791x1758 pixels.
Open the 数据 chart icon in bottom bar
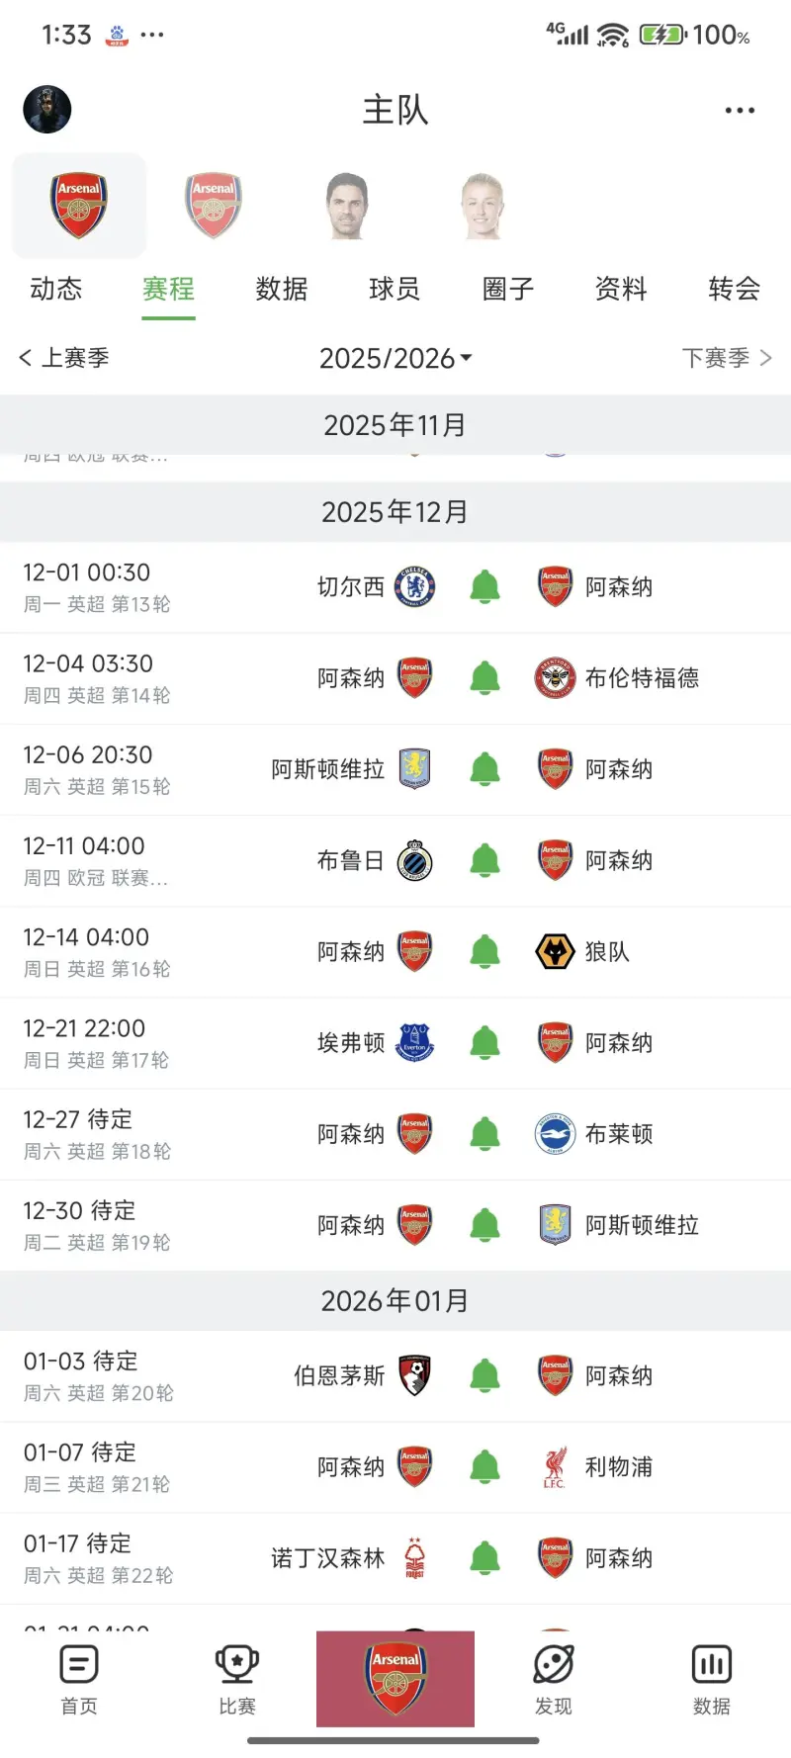712,1679
